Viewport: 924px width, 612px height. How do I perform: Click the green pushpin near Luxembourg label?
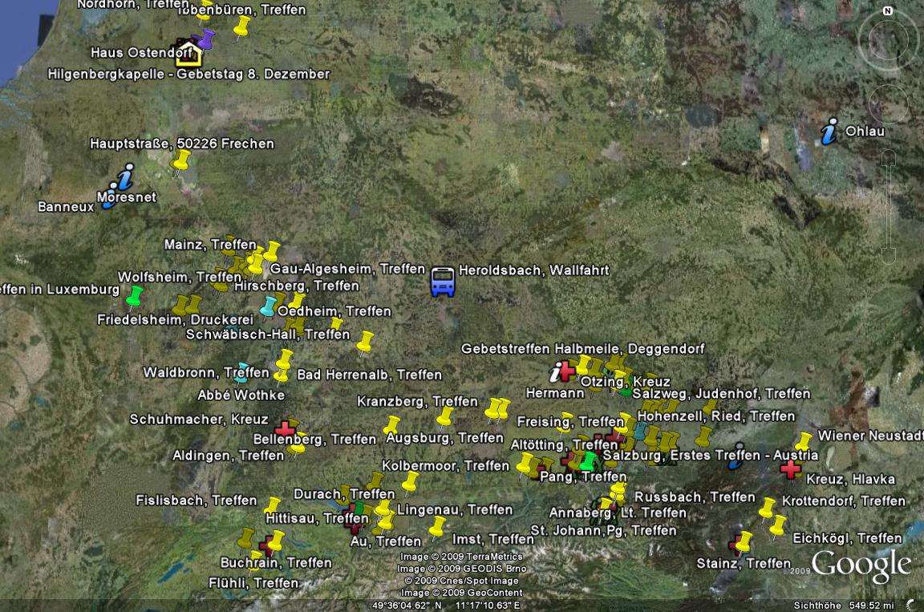[136, 297]
